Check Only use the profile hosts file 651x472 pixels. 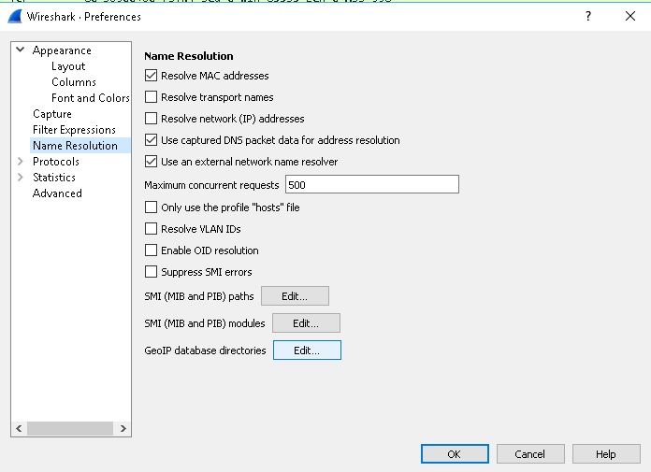tap(152, 207)
